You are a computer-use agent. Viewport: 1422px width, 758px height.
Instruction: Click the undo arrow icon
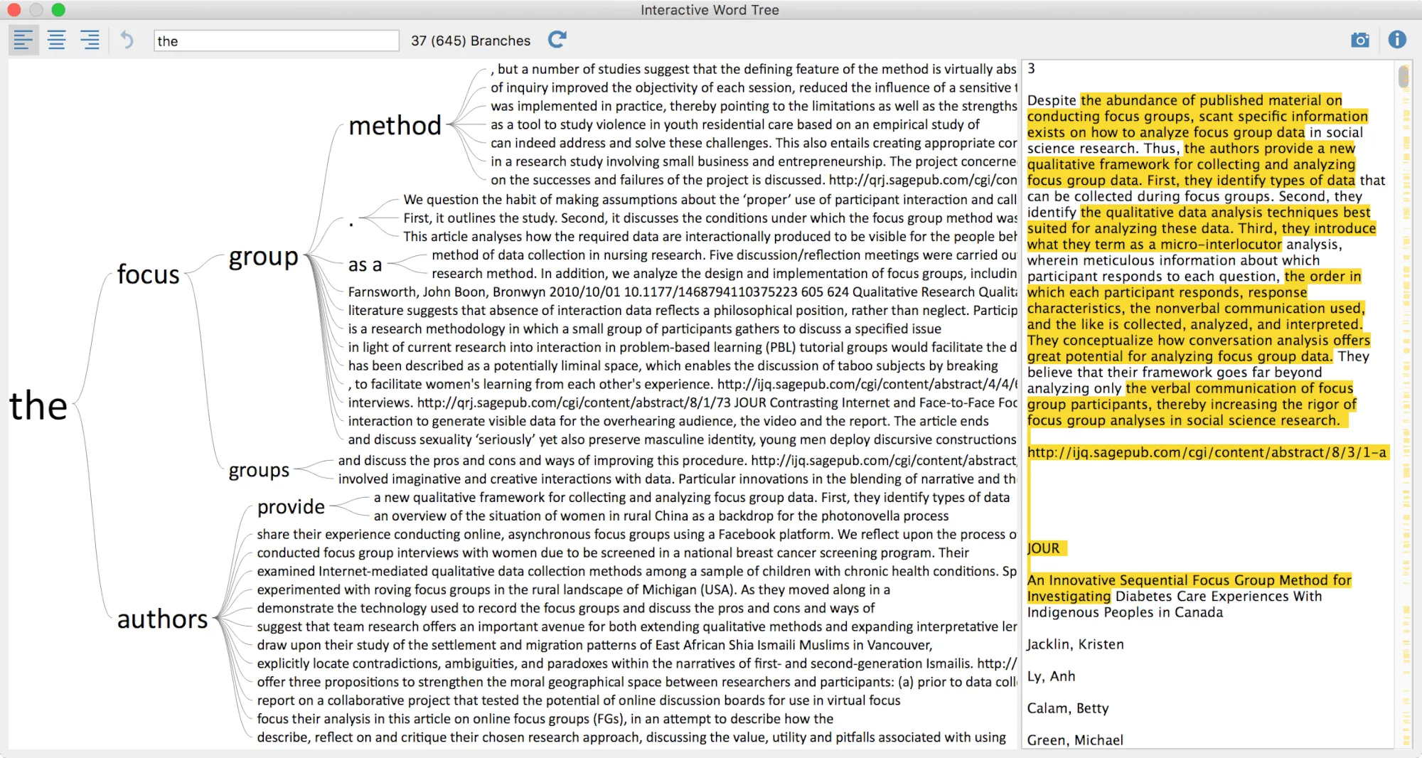[127, 40]
